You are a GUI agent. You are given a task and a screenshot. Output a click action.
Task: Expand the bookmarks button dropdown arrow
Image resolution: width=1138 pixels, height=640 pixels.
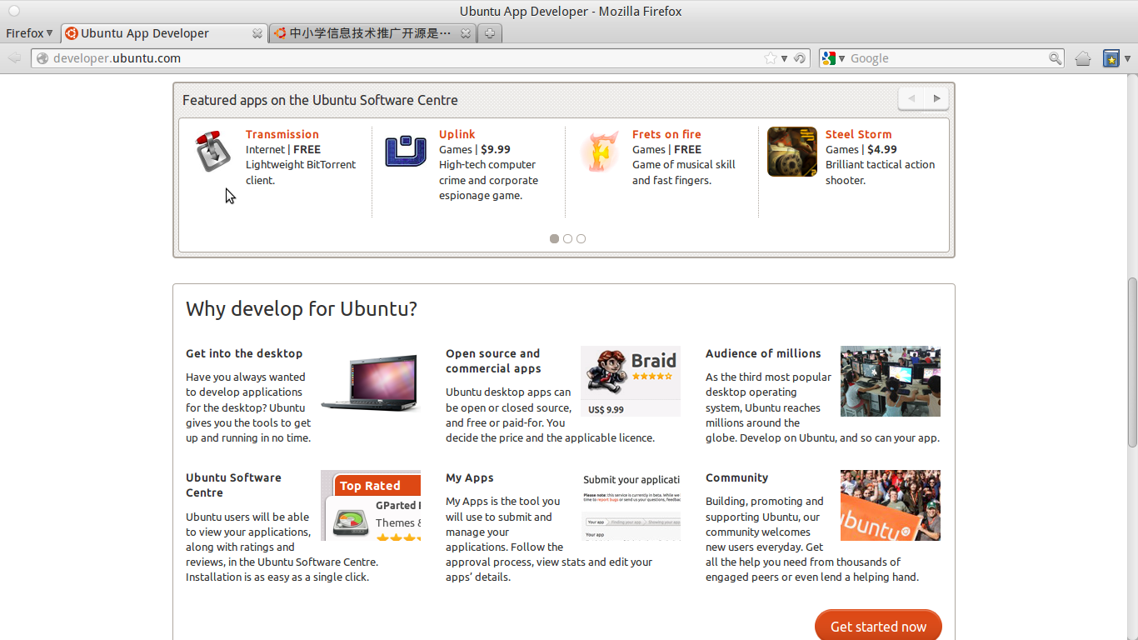tap(1128, 58)
